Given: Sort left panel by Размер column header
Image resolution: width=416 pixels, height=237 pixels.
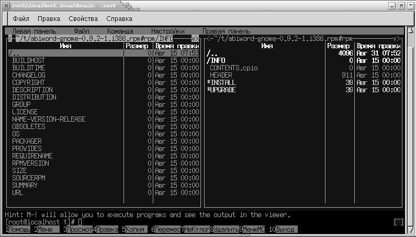Looking at the screenshot, I should click(138, 46).
